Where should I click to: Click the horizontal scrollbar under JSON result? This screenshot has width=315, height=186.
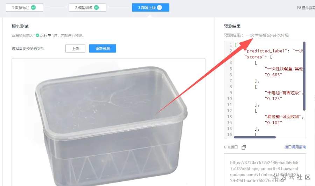[x=255, y=137]
